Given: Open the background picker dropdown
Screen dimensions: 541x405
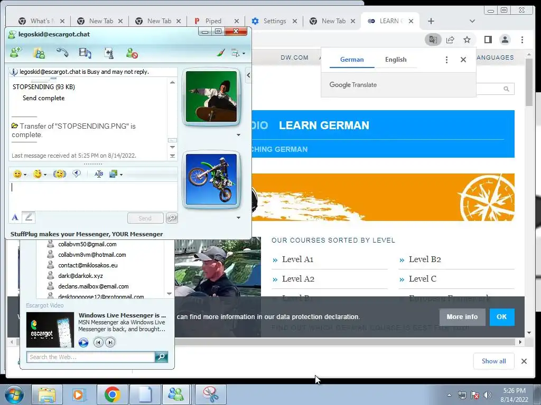Looking at the screenshot, I should pos(116,174).
